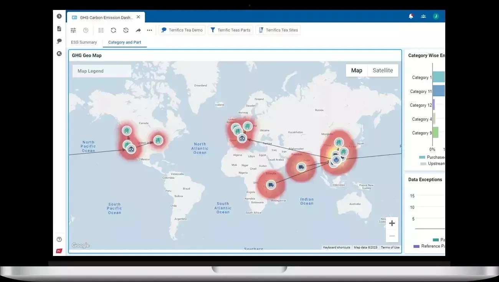Image resolution: width=499 pixels, height=282 pixels.
Task: Zoom out the map with minus button
Action: 392,236
